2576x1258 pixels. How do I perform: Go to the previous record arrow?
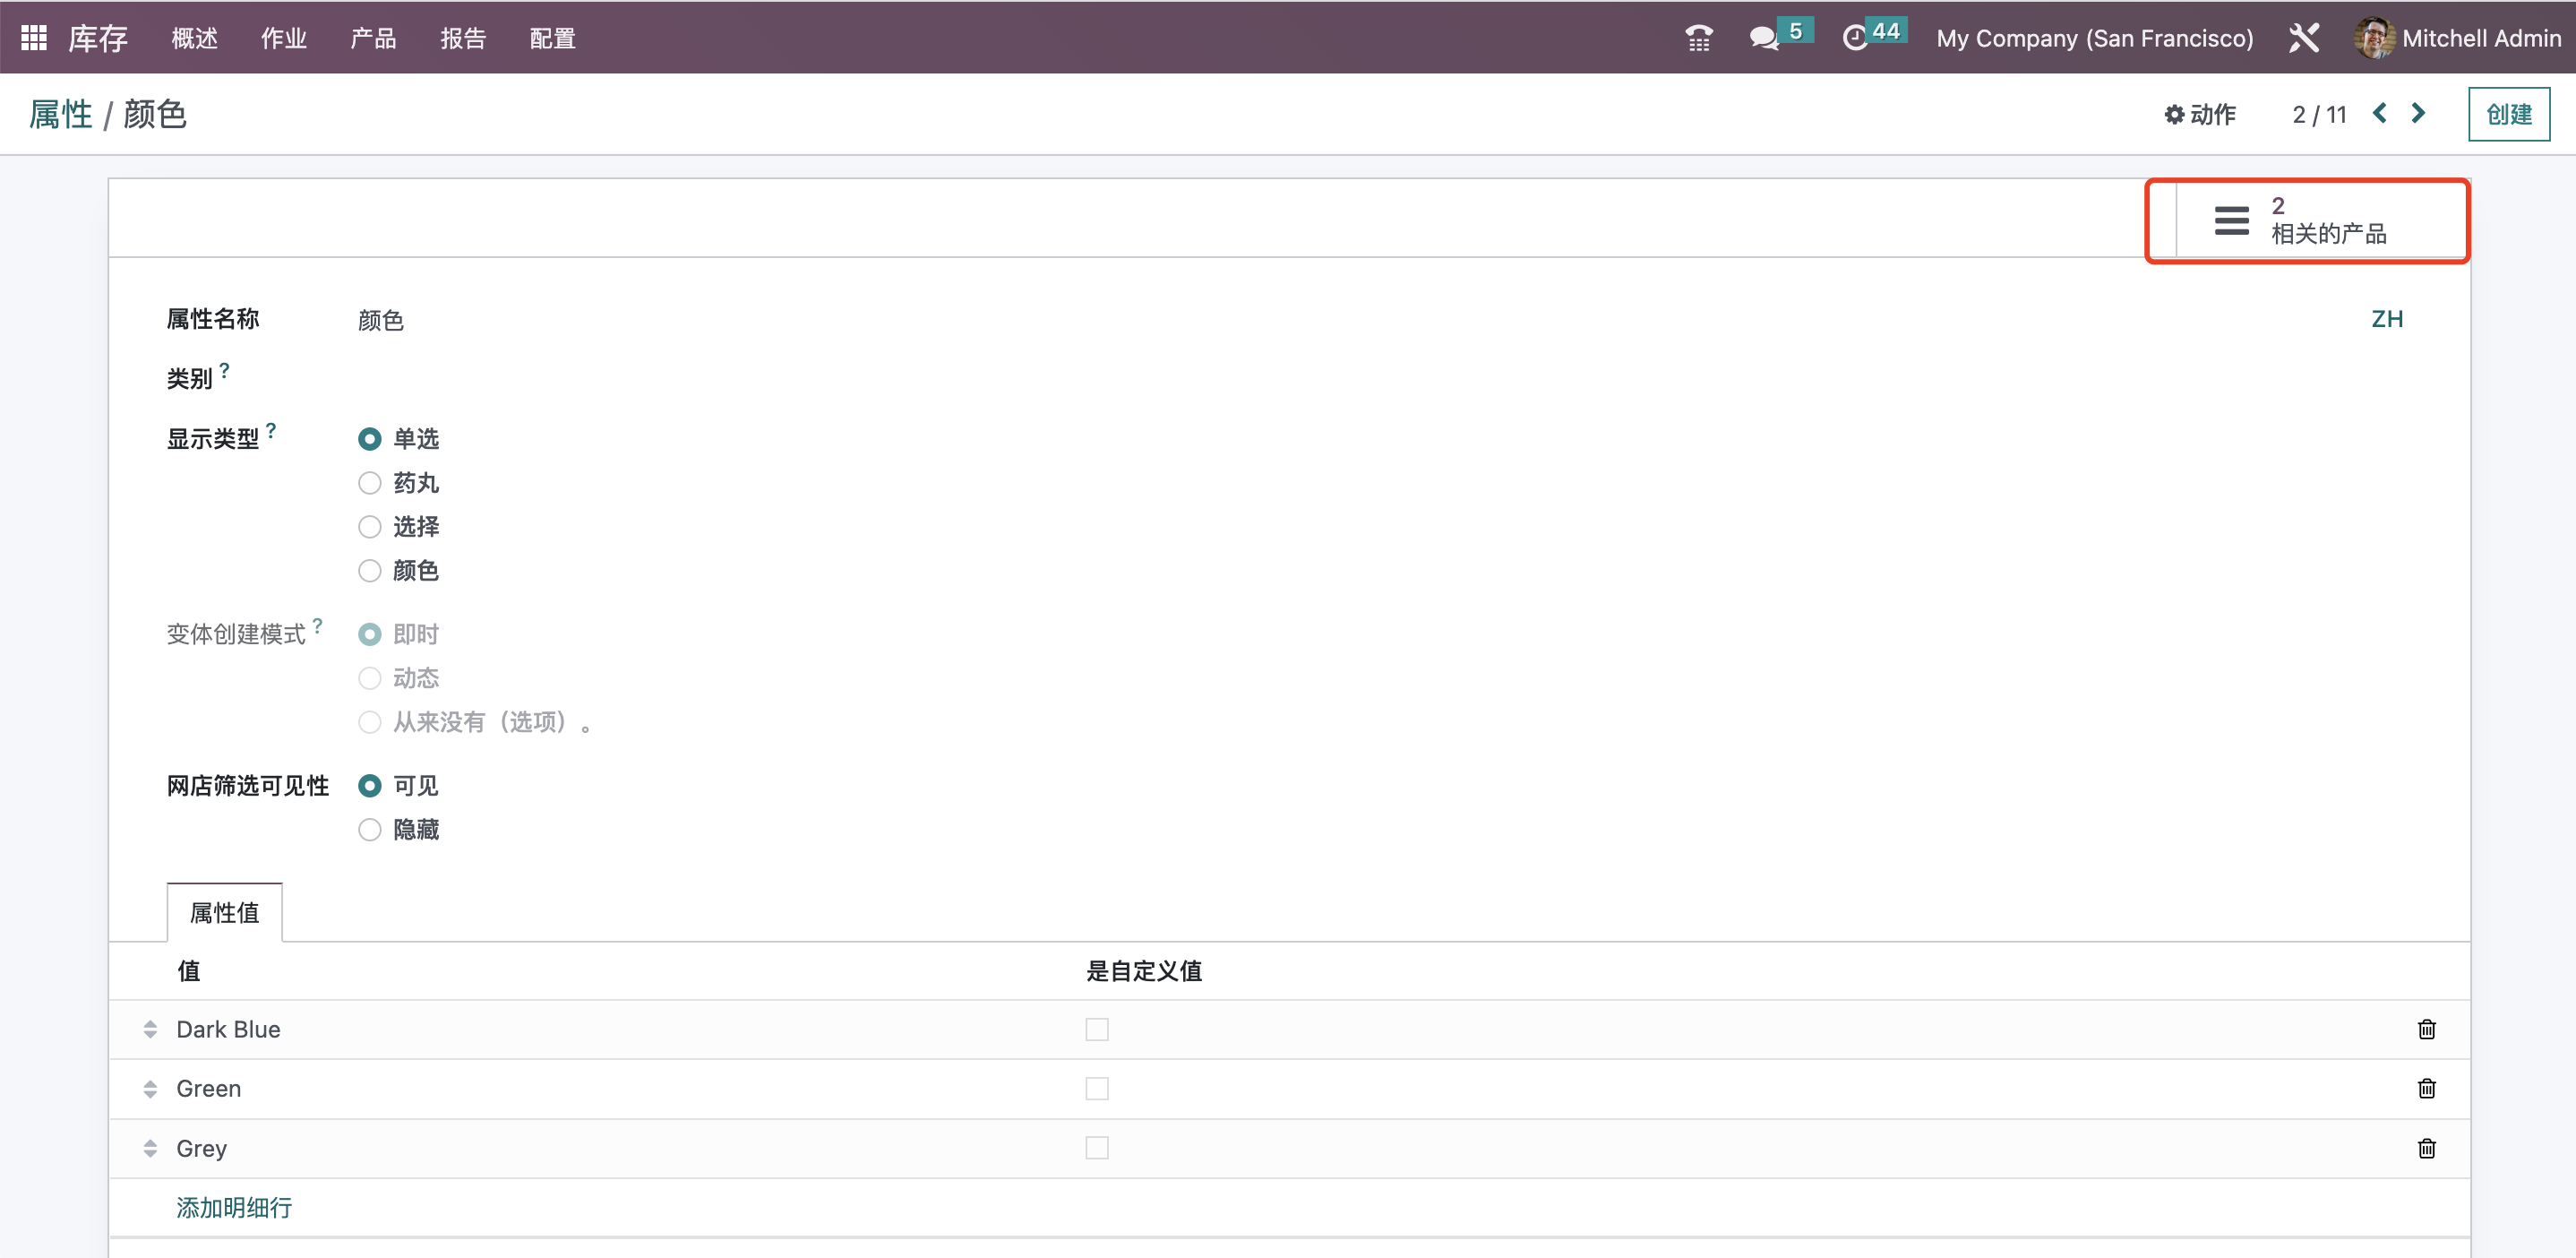(x=2380, y=113)
